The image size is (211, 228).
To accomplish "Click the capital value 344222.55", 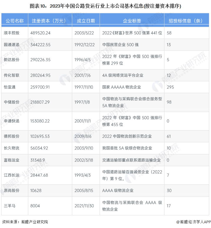I will point(40,45).
